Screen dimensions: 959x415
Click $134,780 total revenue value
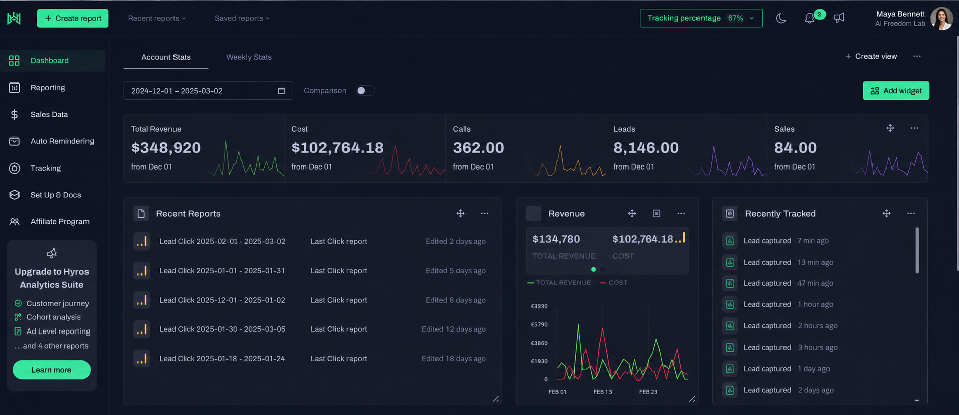[x=556, y=239]
